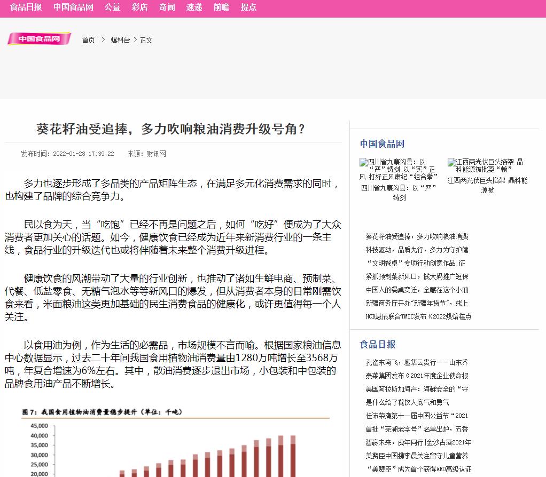
Task: Click paragraph beginning 民以食为天
Action: 173,237
